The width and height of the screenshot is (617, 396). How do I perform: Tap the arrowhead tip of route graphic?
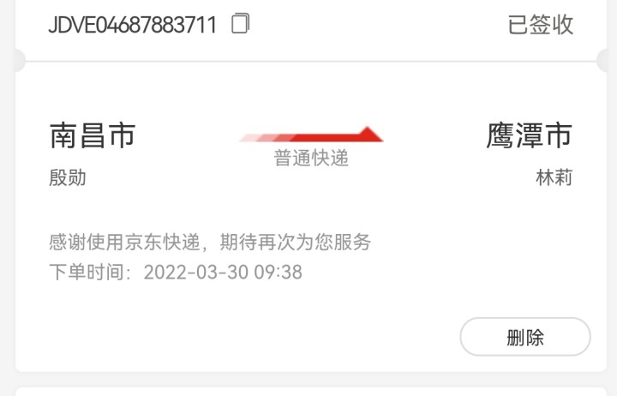(368, 134)
